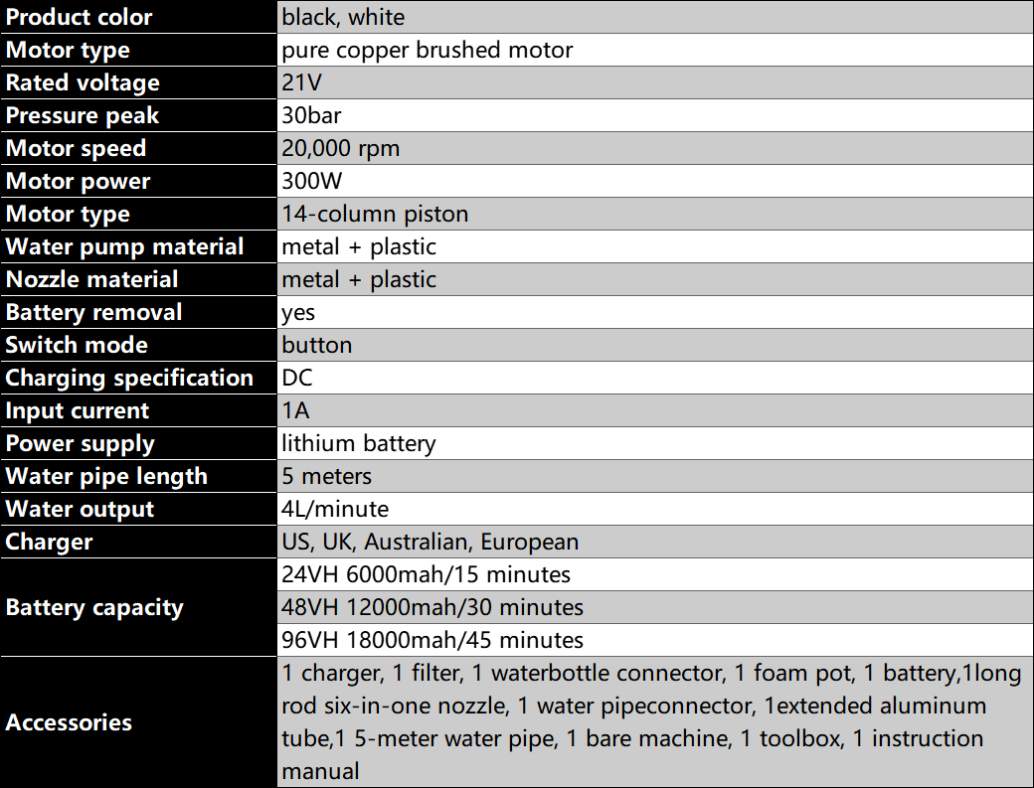Select the "14-column piston" cell
Viewport: 1034px width, 788px height.
tap(375, 214)
